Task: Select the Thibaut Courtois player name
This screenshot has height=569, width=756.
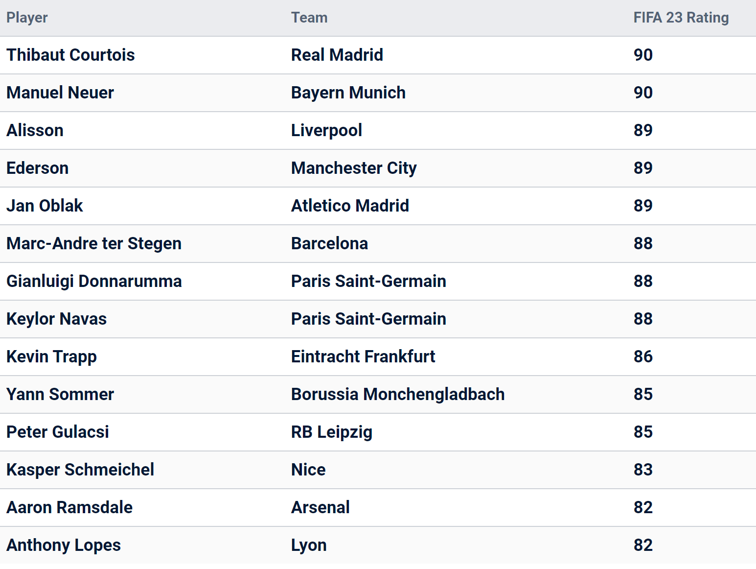Action: [70, 55]
